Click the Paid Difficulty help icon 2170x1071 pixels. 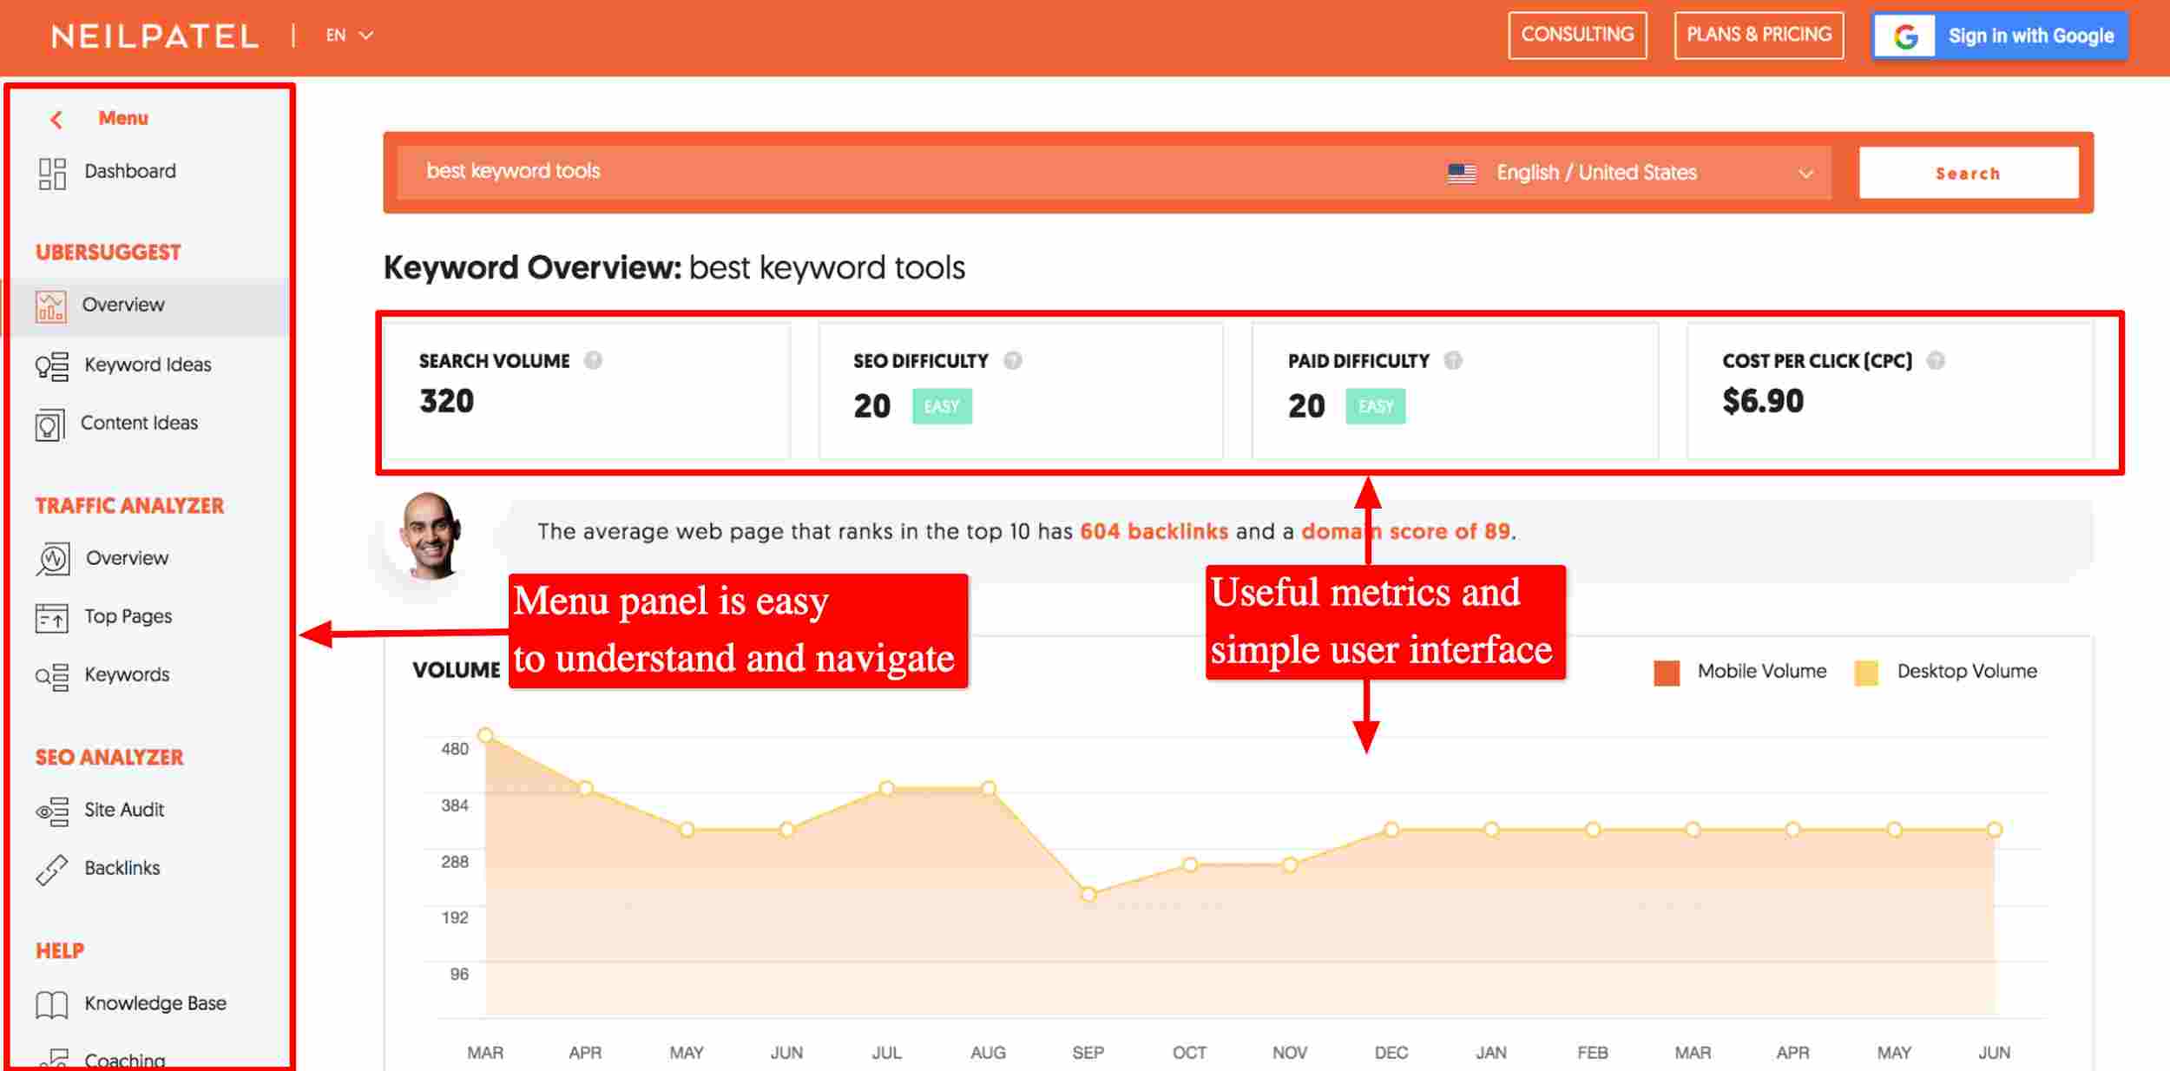tap(1453, 360)
